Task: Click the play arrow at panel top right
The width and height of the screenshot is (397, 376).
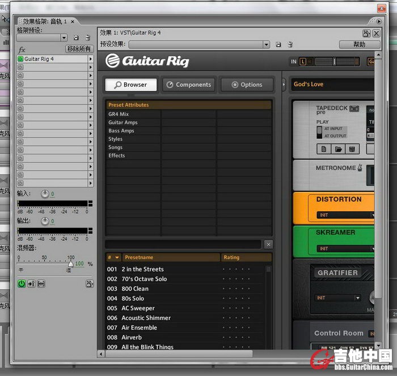Action: point(379,21)
